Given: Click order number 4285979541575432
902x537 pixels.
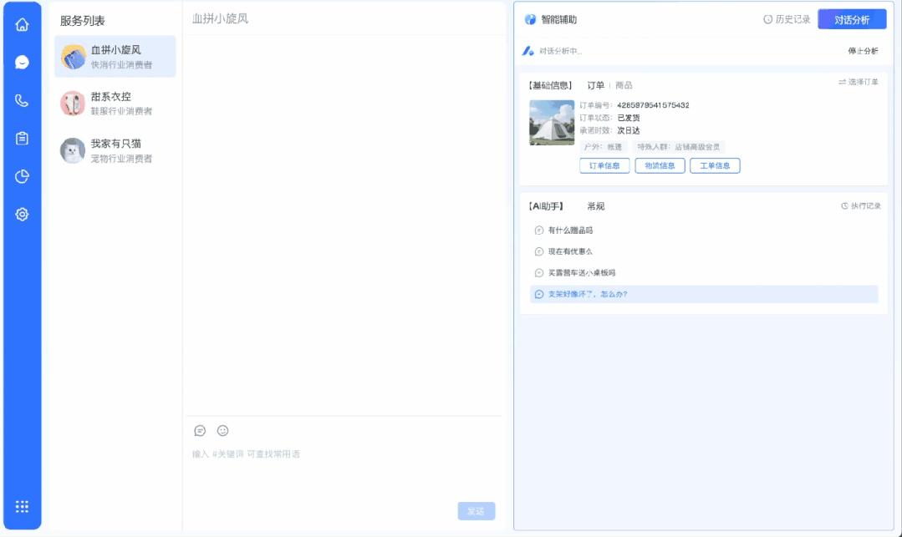Looking at the screenshot, I should (x=653, y=105).
